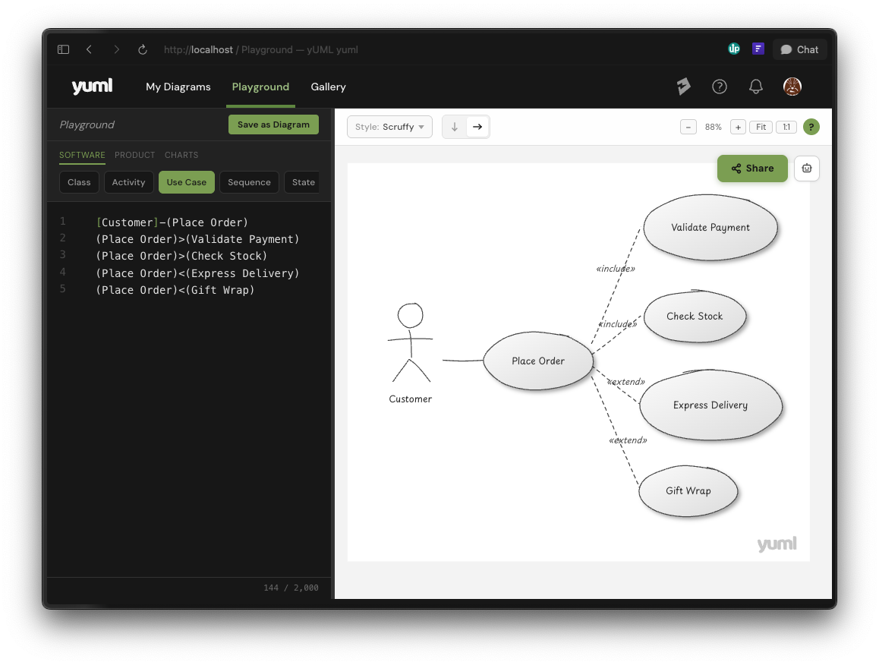Open the Gallery page
Viewport: 879px width, 665px height.
(x=328, y=87)
